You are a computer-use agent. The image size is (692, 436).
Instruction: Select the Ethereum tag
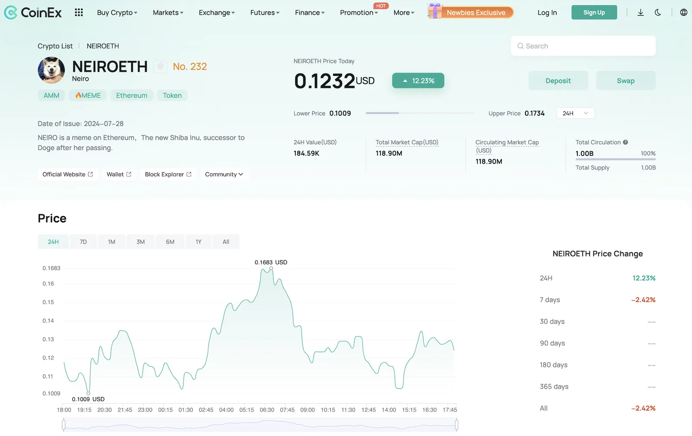point(131,95)
